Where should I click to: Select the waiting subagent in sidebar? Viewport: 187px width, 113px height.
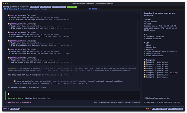161,73
